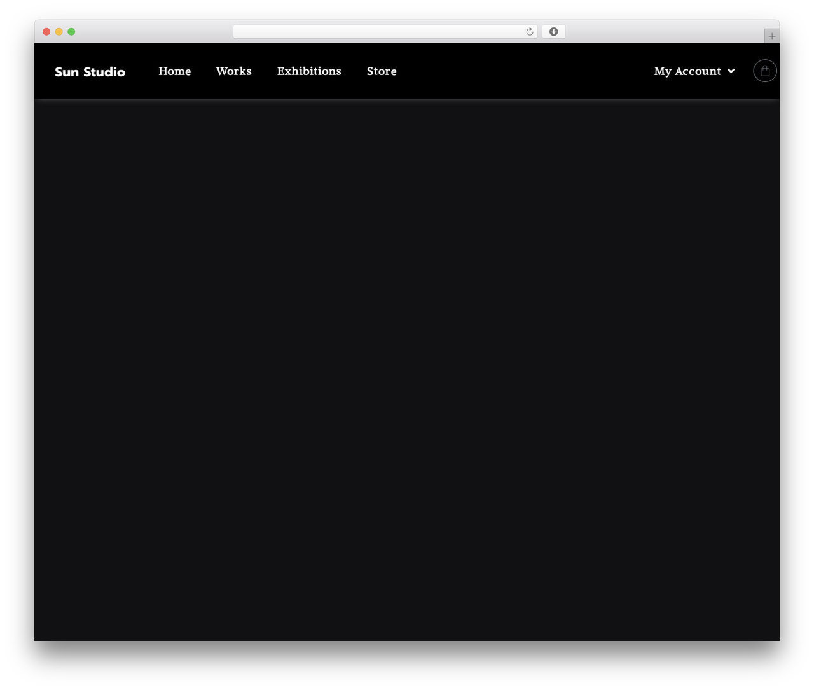Open the Home menu item
Screen dimensions: 814x690
pos(175,71)
